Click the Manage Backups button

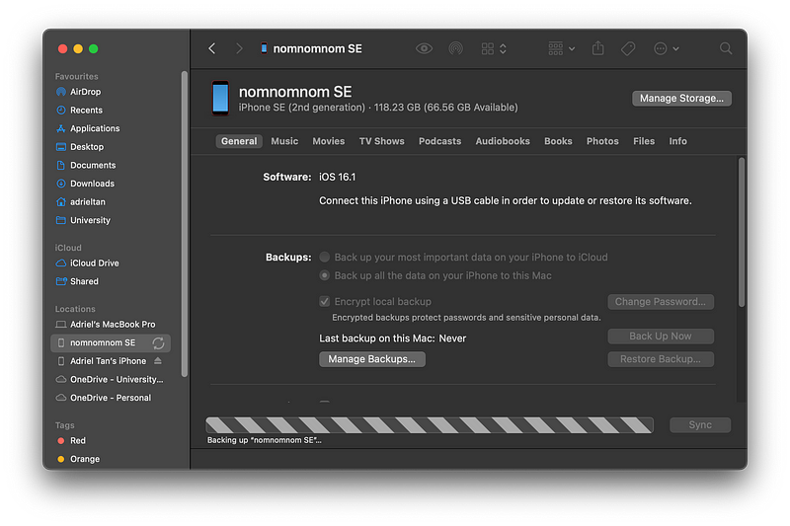[372, 359]
